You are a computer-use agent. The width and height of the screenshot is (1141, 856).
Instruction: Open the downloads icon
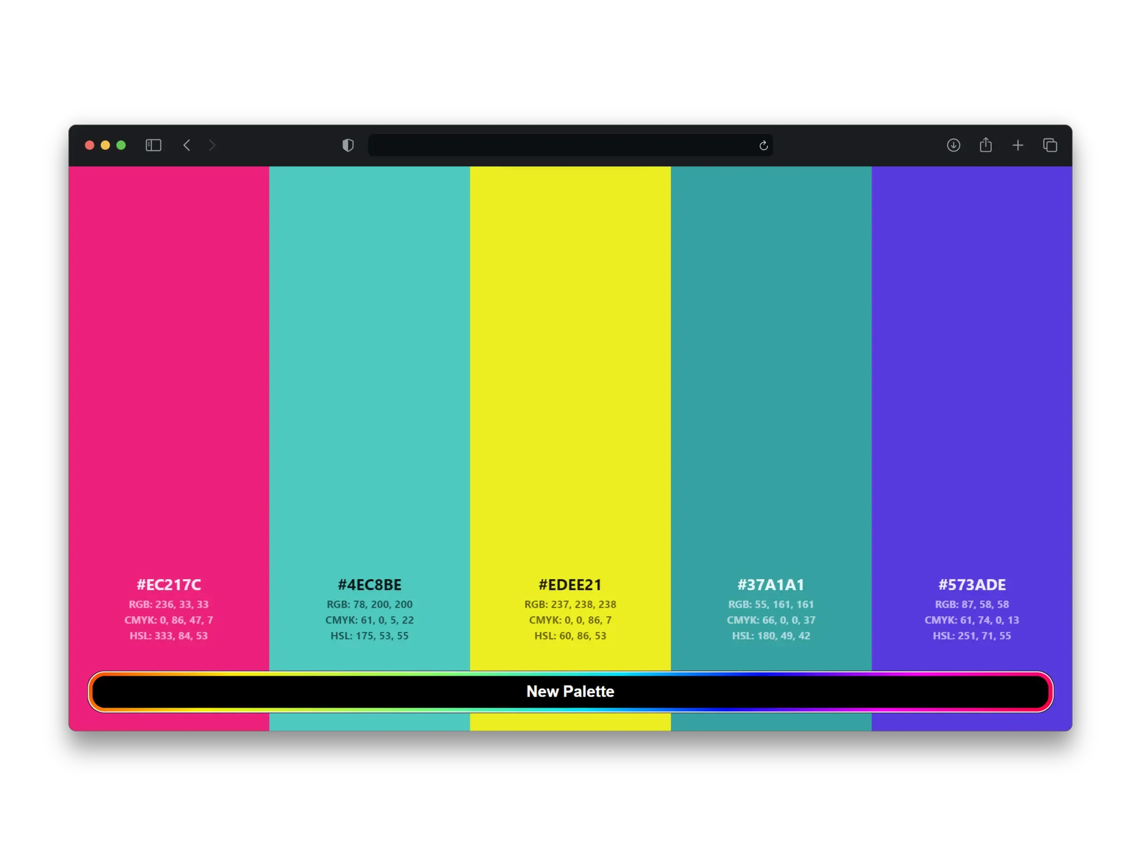[953, 146]
